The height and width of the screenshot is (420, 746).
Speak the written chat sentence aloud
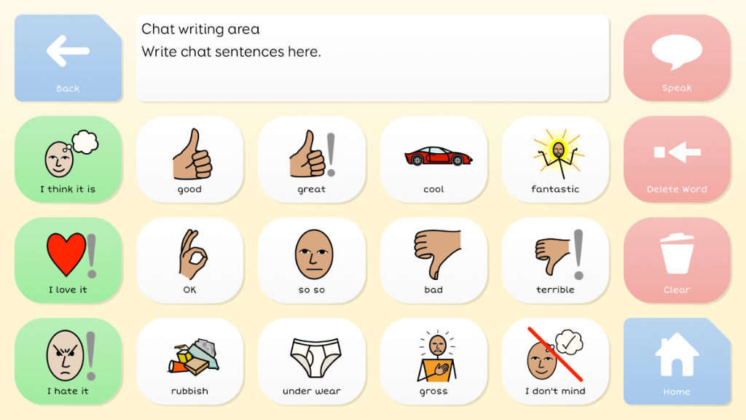[x=677, y=58]
